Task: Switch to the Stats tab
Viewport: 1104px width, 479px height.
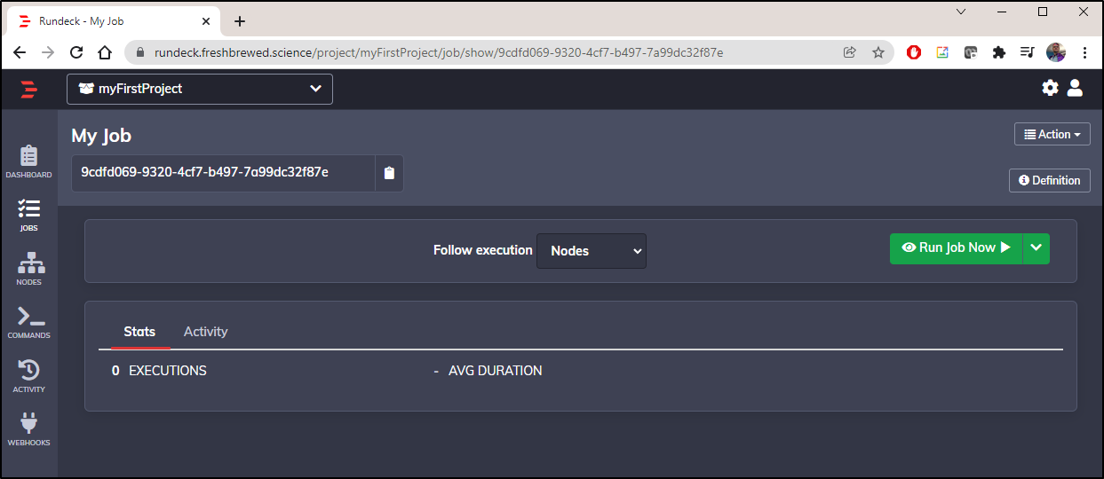Action: (139, 332)
